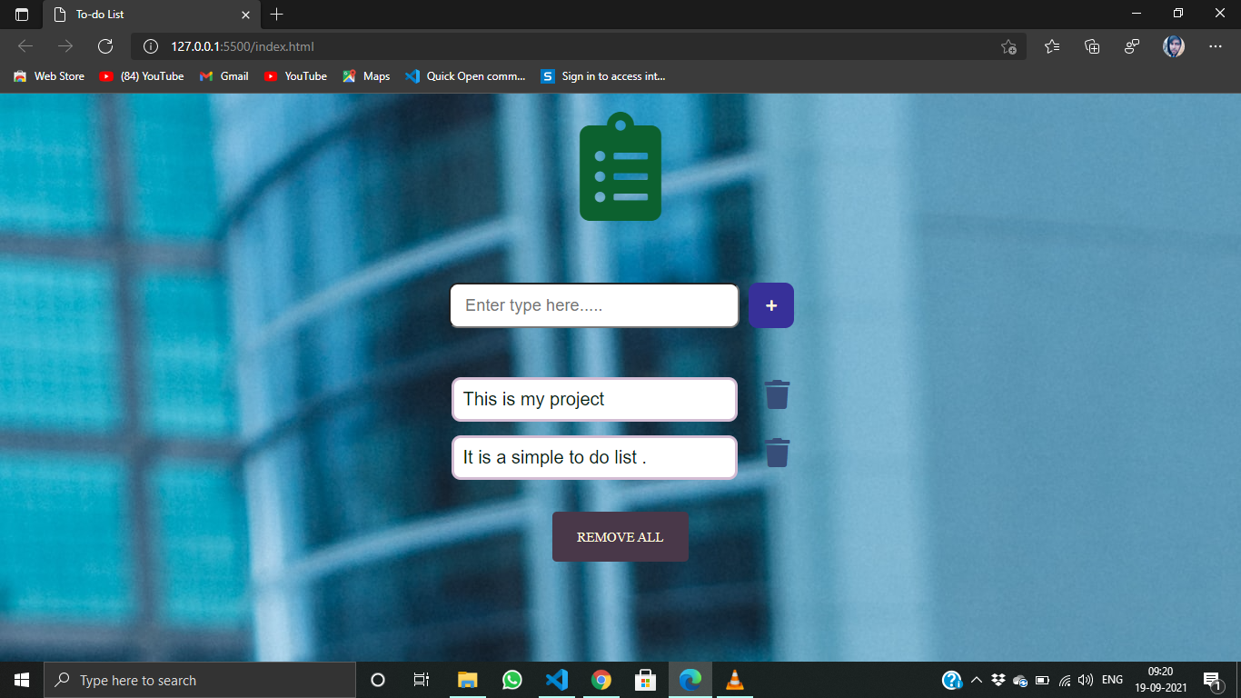This screenshot has width=1241, height=698.
Task: Open WhatsApp from the taskbar
Action: coord(512,680)
